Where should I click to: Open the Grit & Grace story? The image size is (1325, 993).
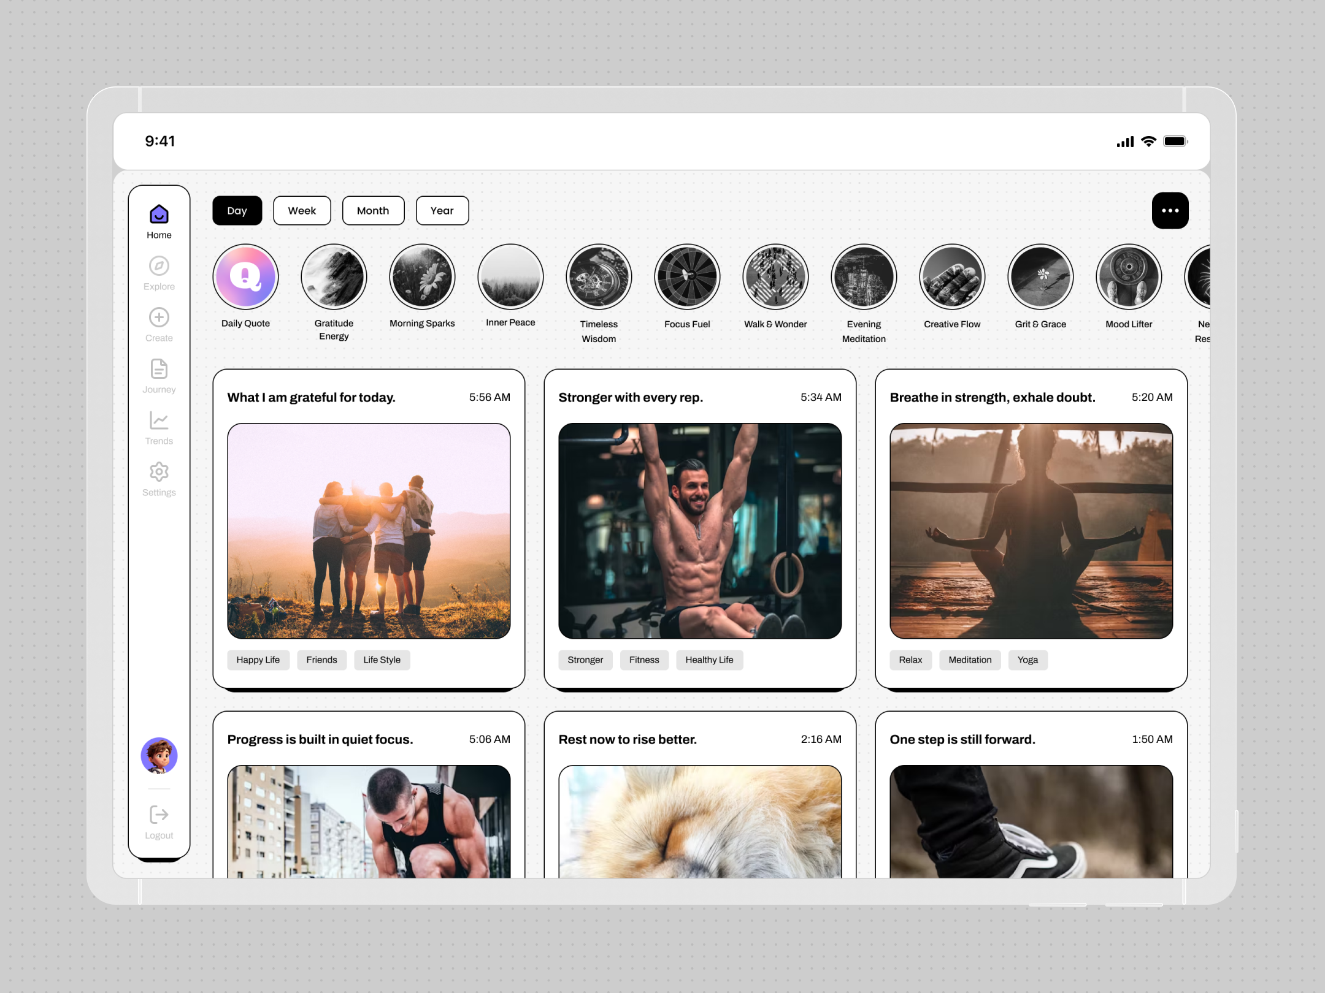point(1040,276)
